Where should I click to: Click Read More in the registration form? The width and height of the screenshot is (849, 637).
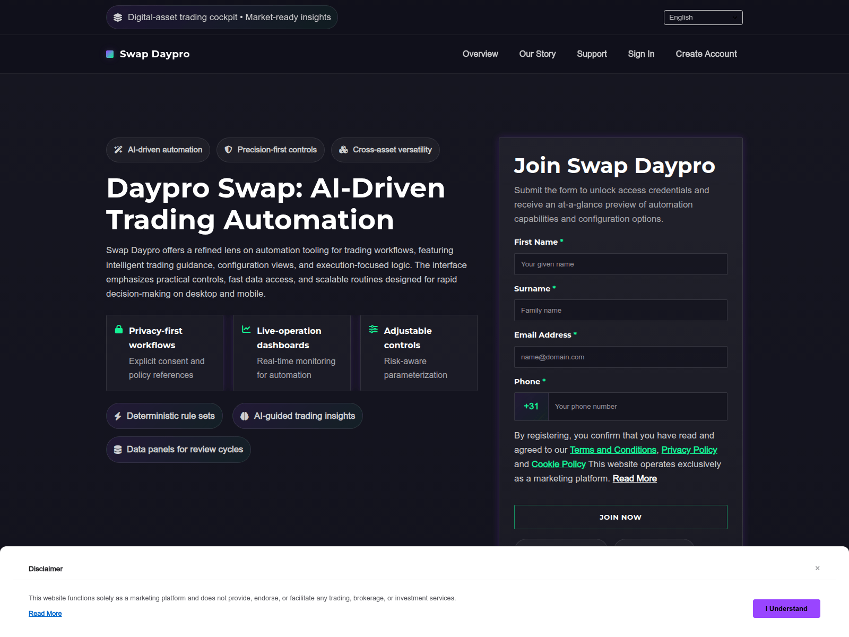[635, 478]
